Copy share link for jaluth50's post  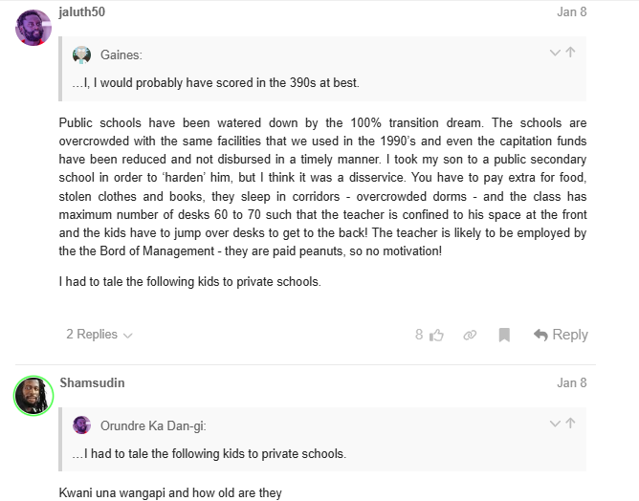click(470, 335)
